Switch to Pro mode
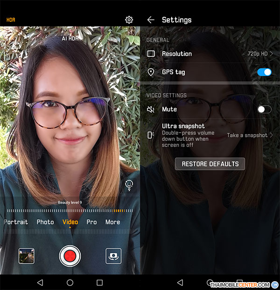The width and height of the screenshot is (280, 290). [x=91, y=222]
